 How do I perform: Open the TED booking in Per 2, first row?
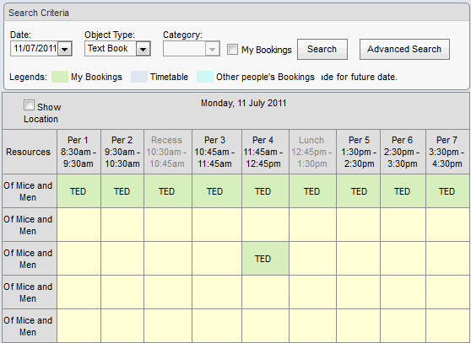tap(122, 191)
